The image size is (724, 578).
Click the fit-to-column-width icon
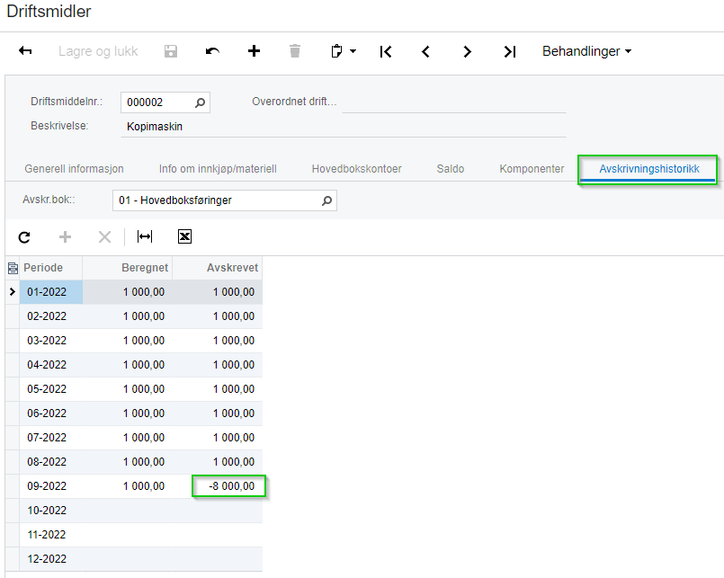(x=145, y=236)
